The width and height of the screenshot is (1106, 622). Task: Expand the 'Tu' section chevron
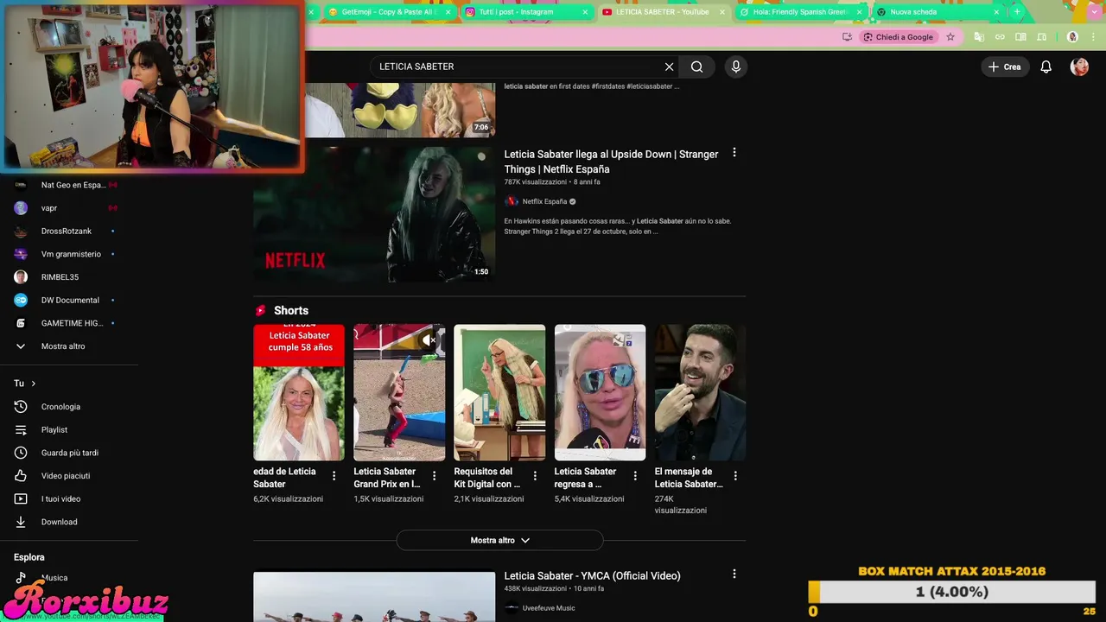(34, 384)
